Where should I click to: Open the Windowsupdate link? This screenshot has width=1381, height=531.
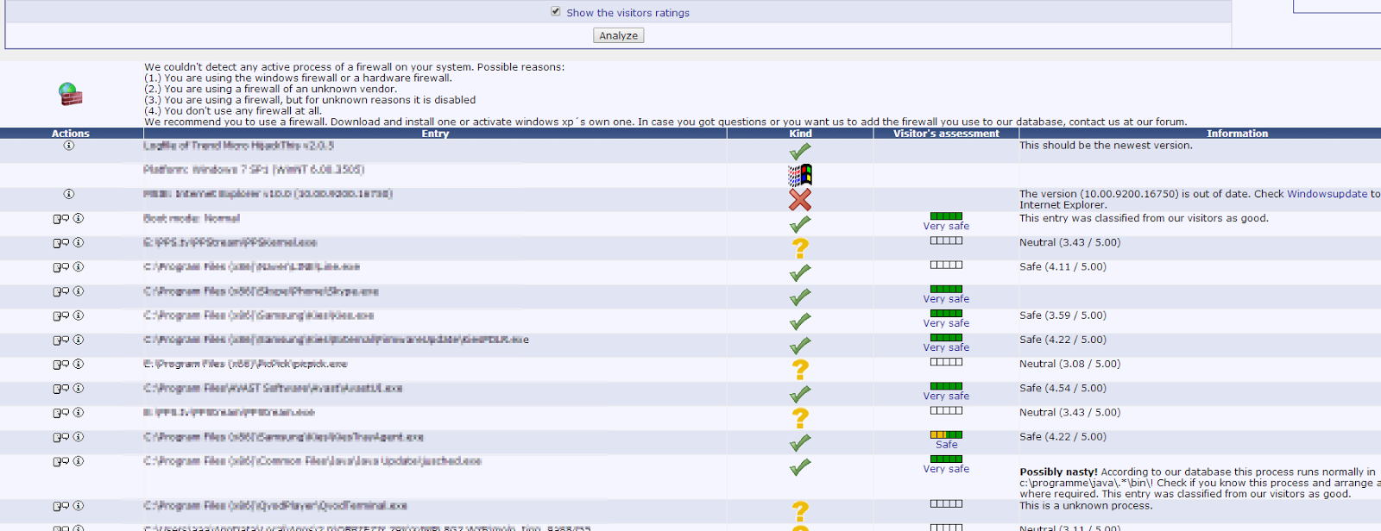(1327, 194)
